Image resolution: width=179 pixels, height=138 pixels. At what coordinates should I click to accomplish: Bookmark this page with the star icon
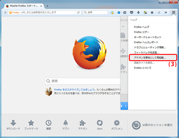[x=119, y=13]
